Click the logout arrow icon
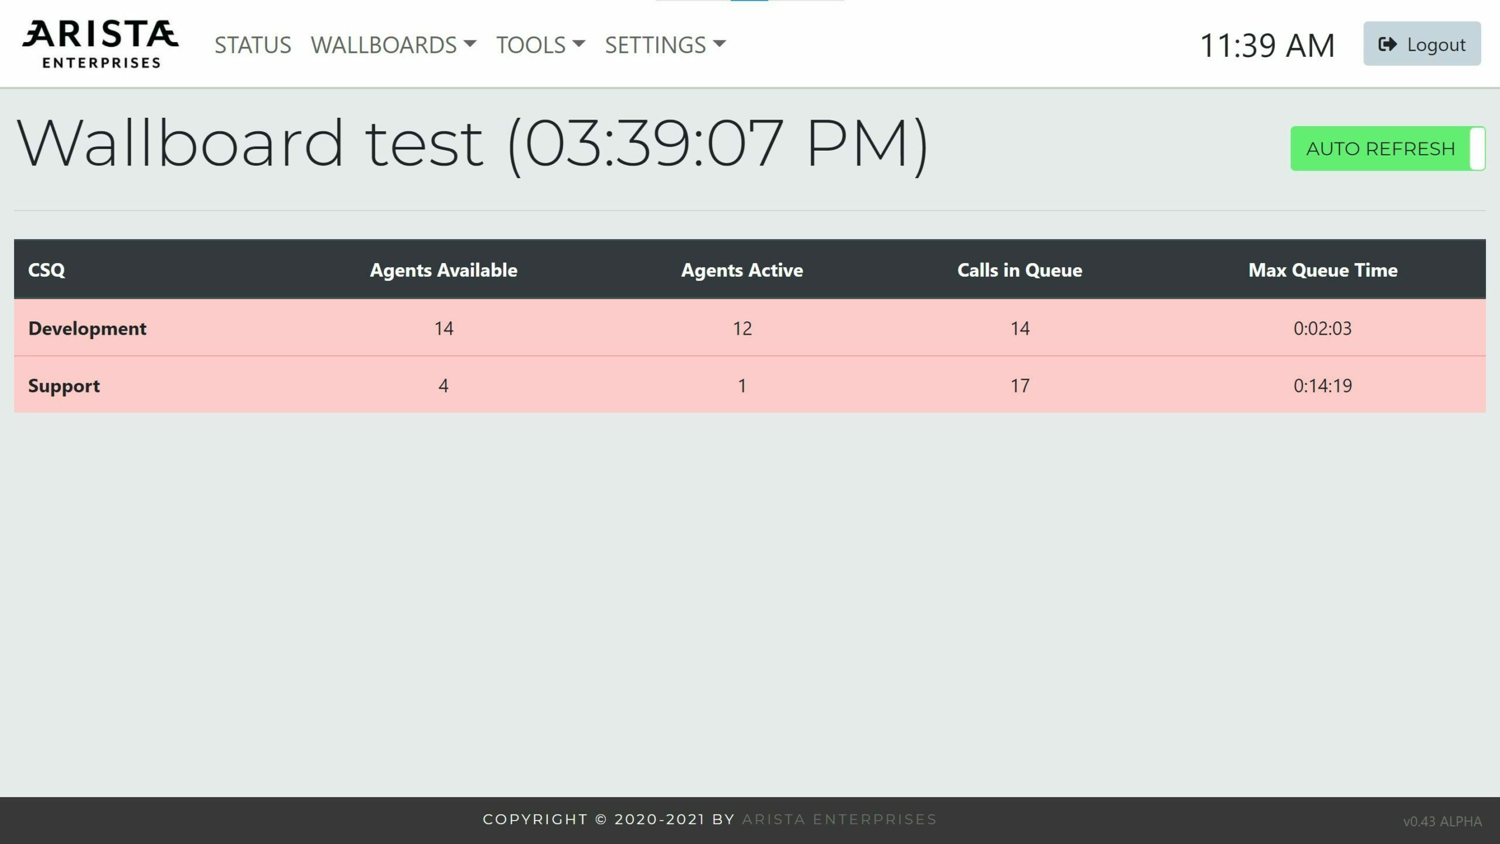The height and width of the screenshot is (844, 1500). pos(1387,45)
